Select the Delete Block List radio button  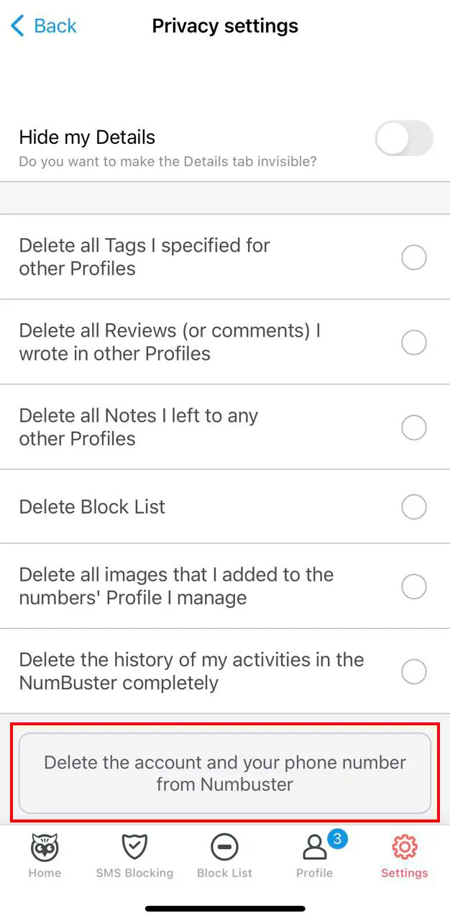coord(414,507)
